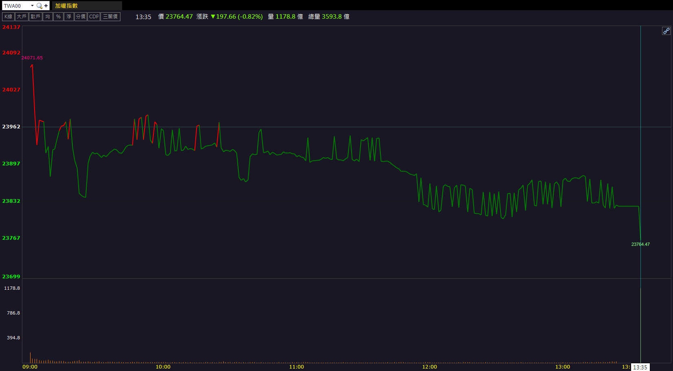Switch to K線 chart view
The height and width of the screenshot is (371, 673).
coord(9,17)
